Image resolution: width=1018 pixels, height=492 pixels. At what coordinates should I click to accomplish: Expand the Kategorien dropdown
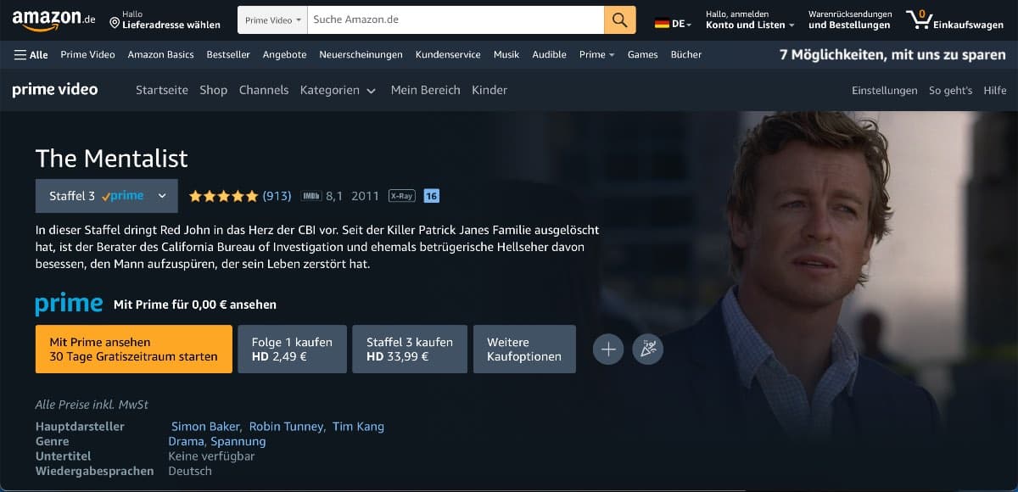click(x=338, y=90)
